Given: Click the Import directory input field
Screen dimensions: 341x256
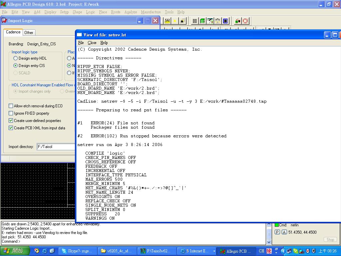Looking at the screenshot, I should pos(56,147).
